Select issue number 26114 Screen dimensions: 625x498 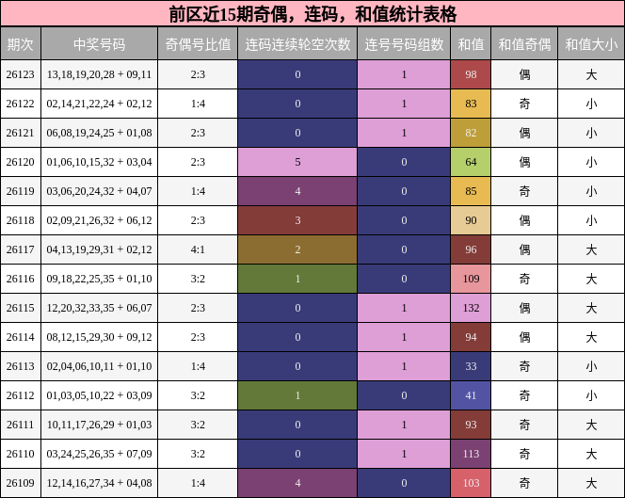[x=21, y=337]
